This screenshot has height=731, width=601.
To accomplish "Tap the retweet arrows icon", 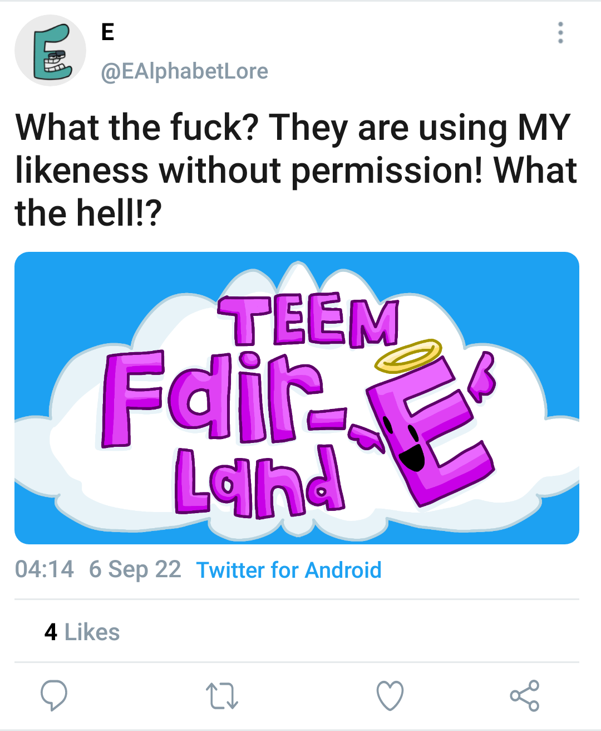I will [222, 696].
